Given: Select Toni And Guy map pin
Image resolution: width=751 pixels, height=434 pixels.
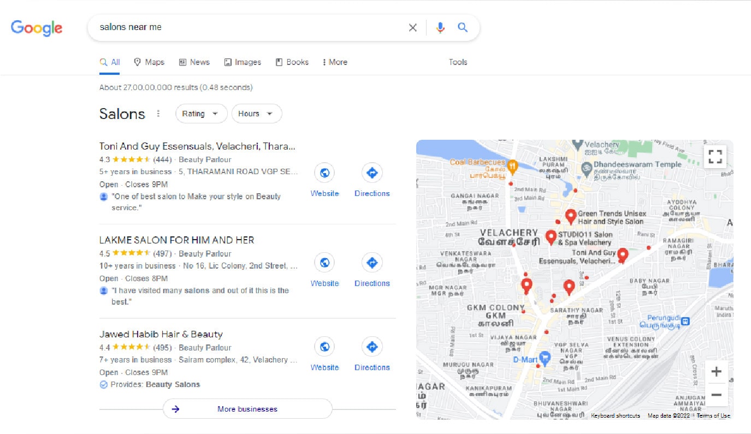Looking at the screenshot, I should (x=623, y=255).
